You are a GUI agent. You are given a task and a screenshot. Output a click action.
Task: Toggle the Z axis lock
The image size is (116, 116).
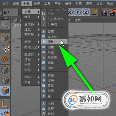pos(86,12)
